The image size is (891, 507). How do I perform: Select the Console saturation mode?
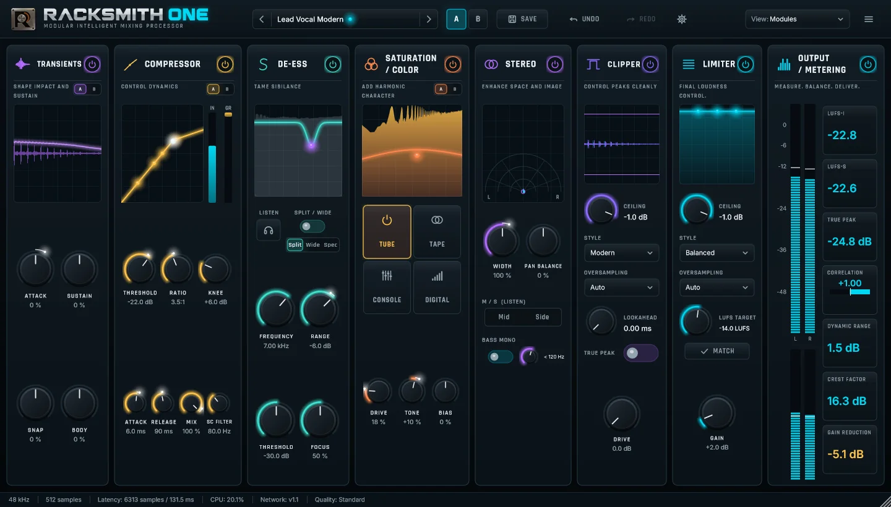coord(387,287)
